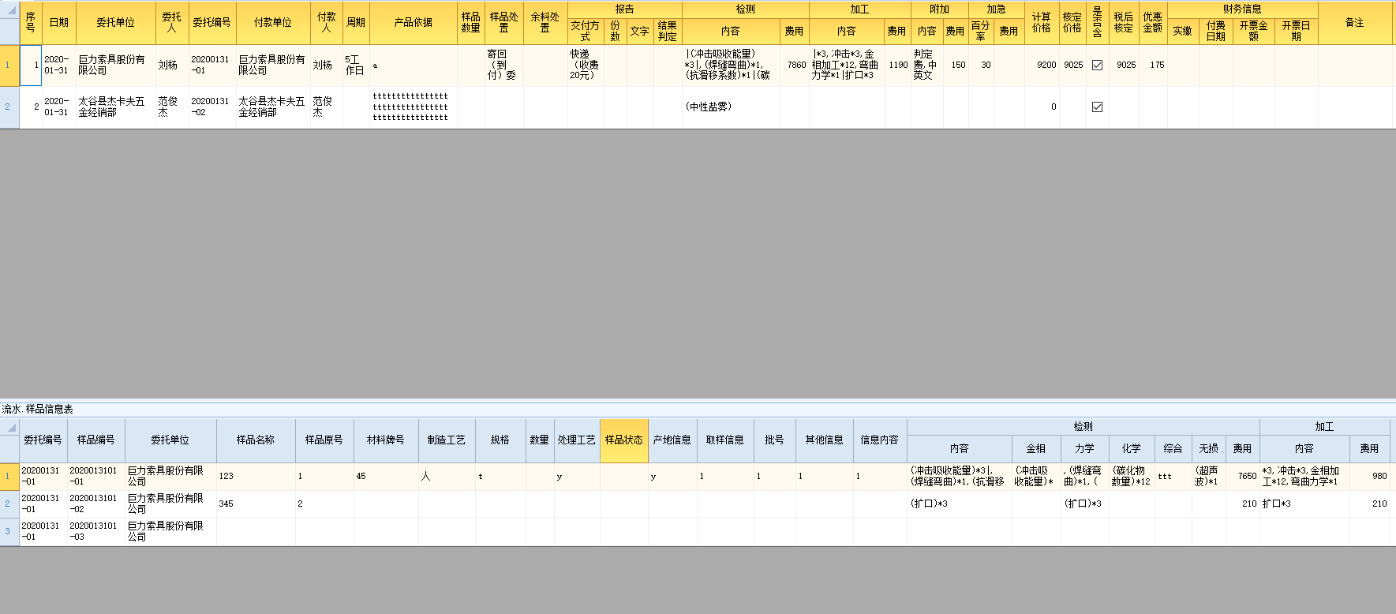Select the 980 processing fee cell
The height and width of the screenshot is (614, 1396).
coord(1369,476)
